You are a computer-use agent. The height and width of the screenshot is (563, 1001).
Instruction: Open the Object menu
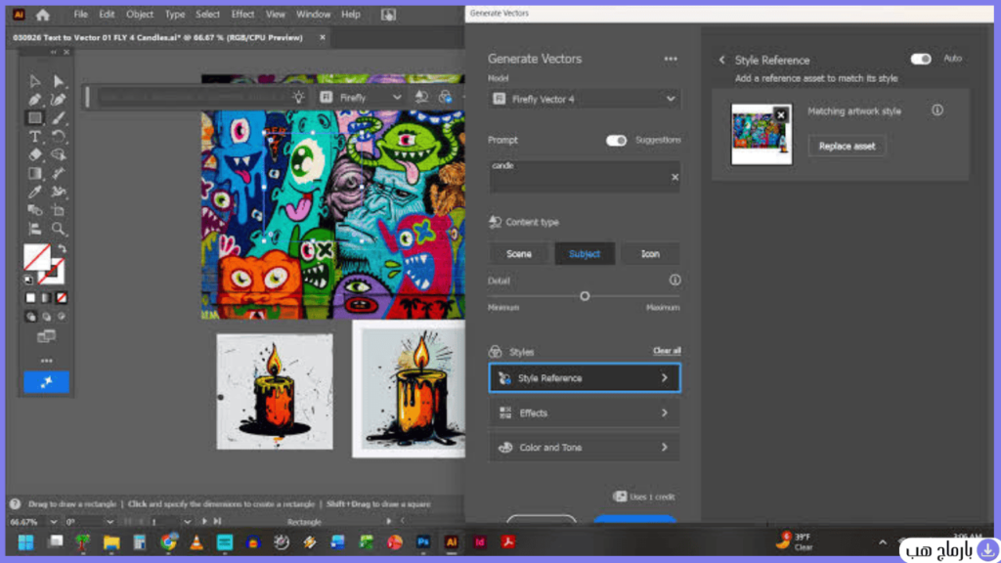[139, 14]
